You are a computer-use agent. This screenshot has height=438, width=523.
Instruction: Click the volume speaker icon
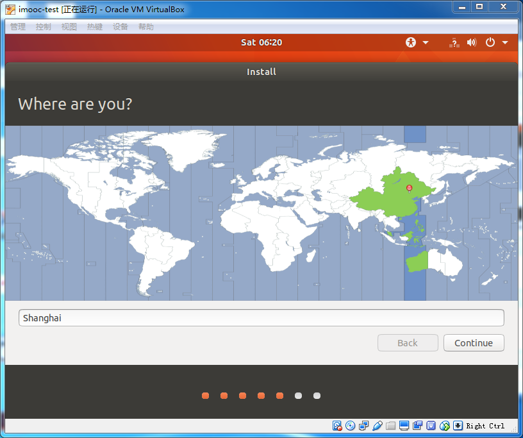tap(472, 42)
